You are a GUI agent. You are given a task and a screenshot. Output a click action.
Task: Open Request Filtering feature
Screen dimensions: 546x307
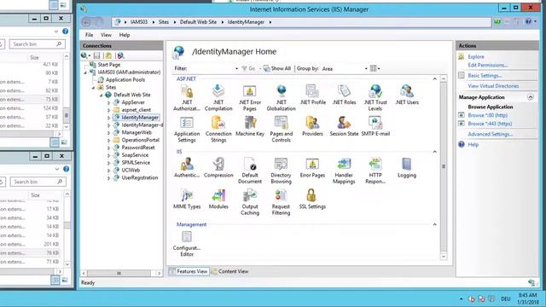pos(281,202)
